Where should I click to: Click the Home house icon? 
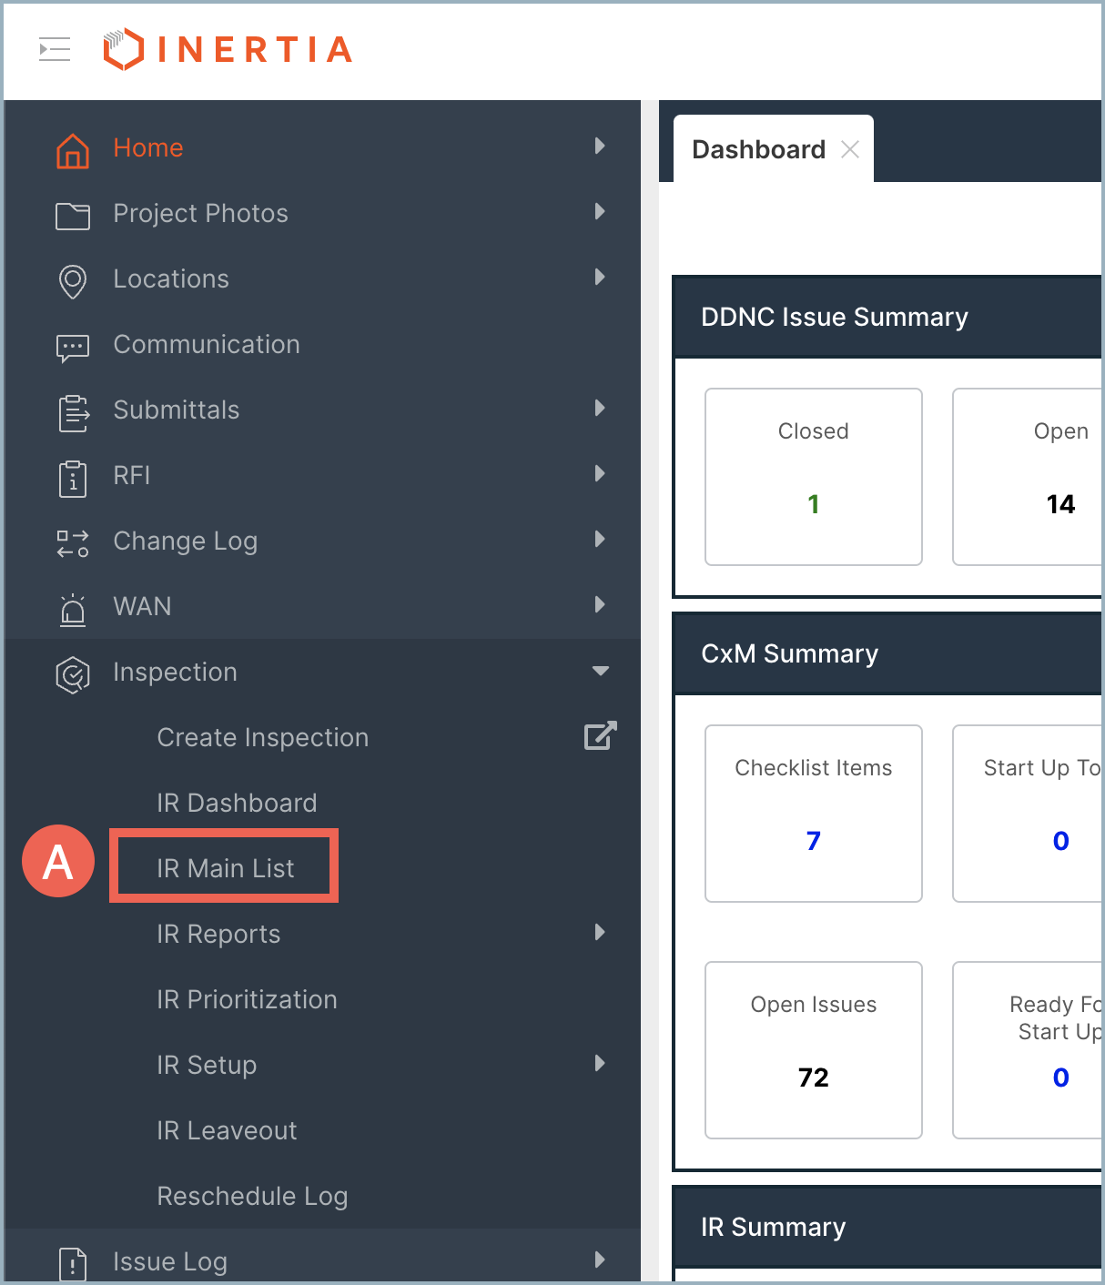tap(73, 150)
